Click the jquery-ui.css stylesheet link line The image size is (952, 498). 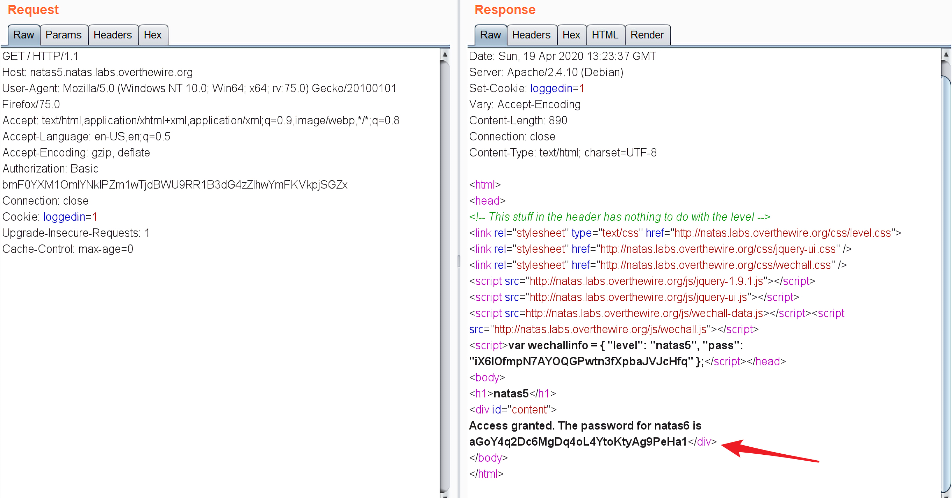pyautogui.click(x=661, y=249)
